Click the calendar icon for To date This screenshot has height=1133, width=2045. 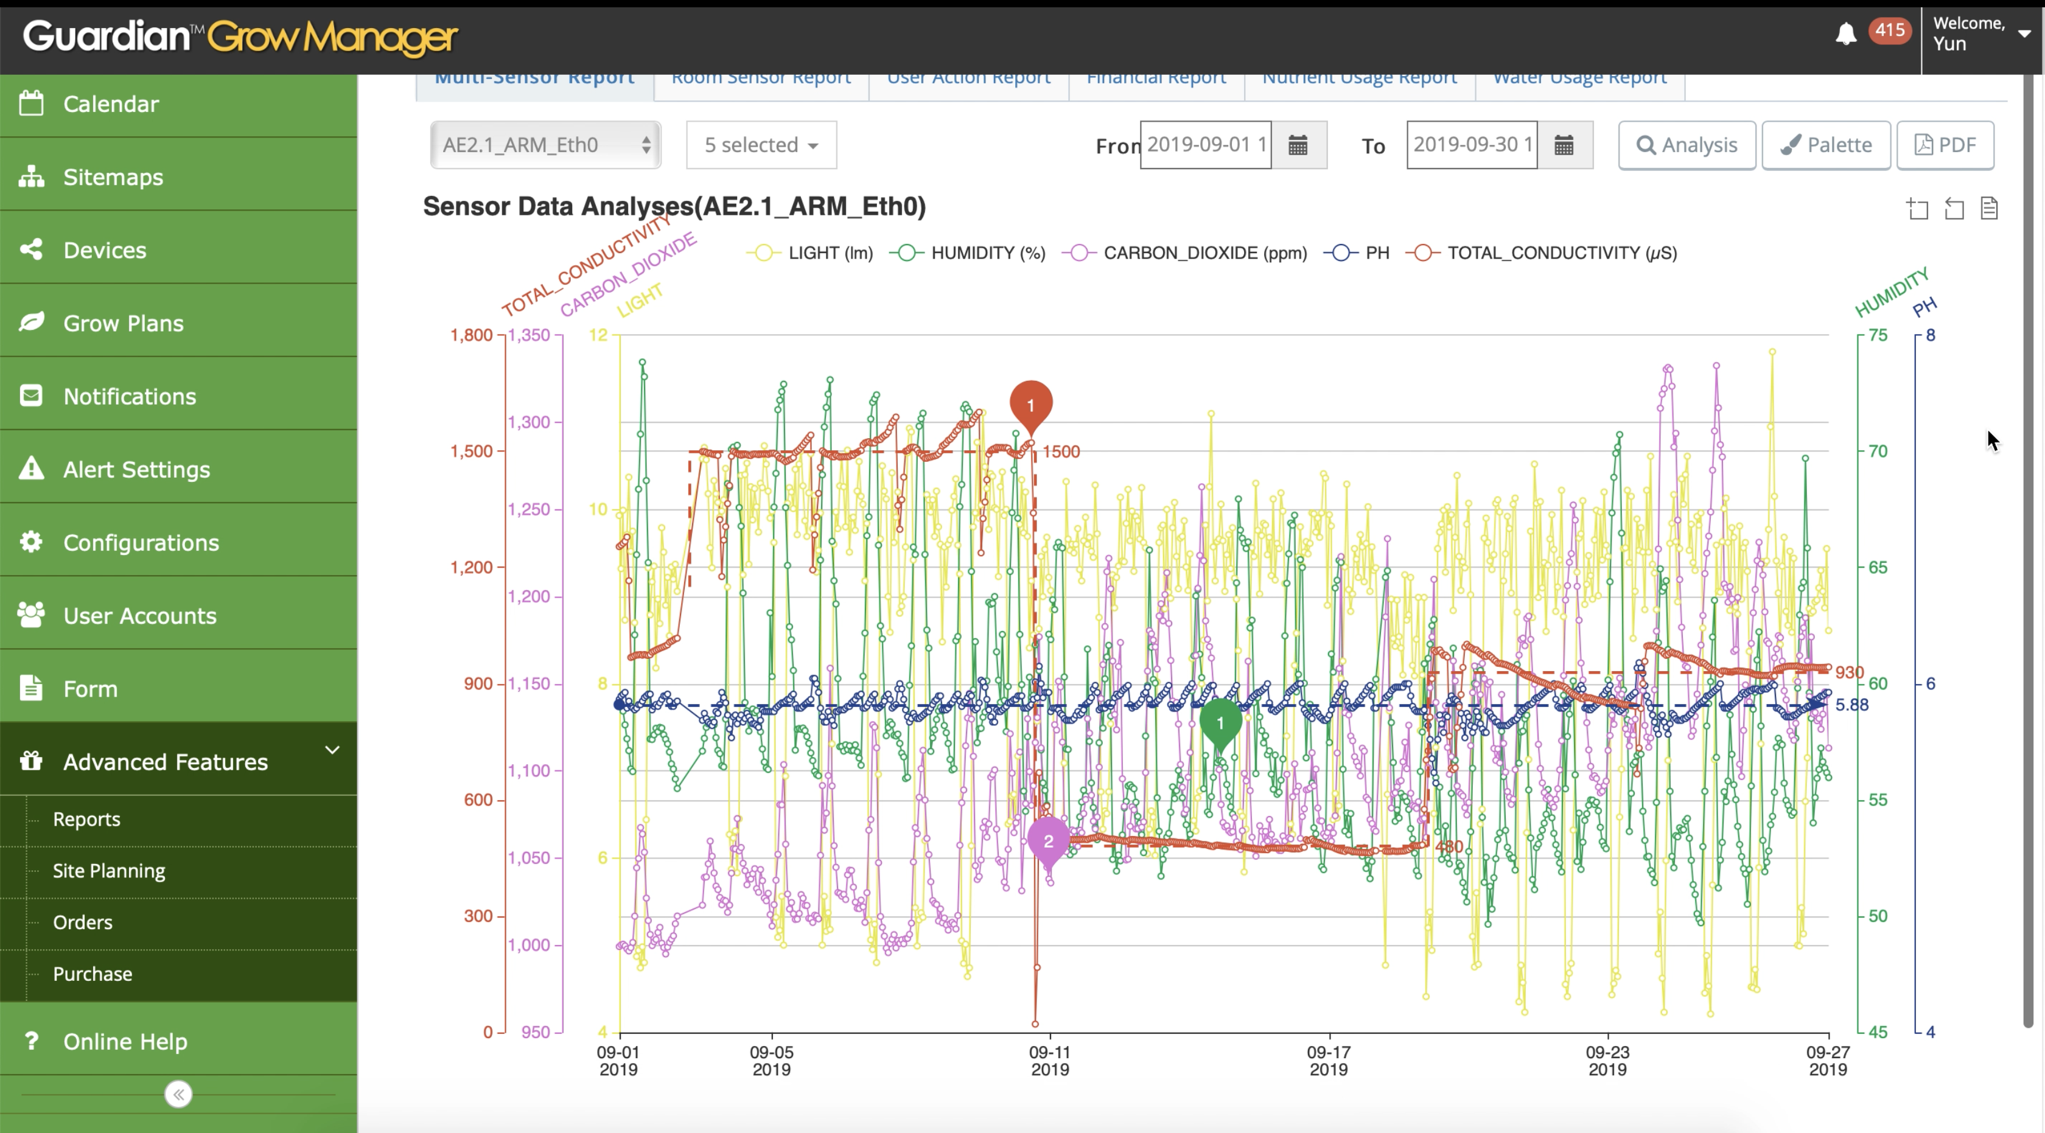1565,145
